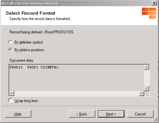Click the left arrow of horizontal scrollbar

(12, 93)
